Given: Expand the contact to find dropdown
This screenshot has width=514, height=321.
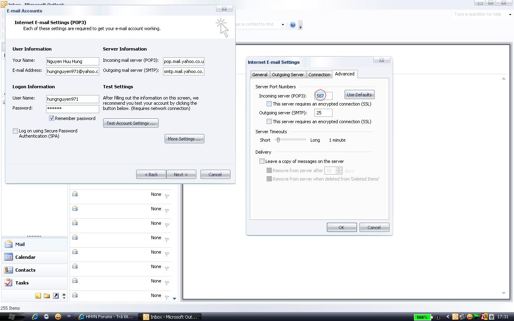Looking at the screenshot, I should click(283, 24).
